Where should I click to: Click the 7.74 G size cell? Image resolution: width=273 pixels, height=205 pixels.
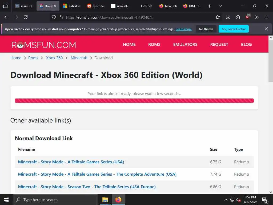tap(215, 174)
